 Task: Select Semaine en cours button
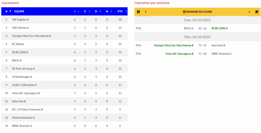(199, 12)
